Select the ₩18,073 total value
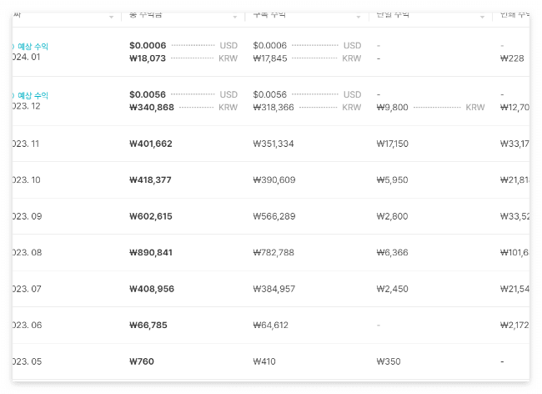 [148, 58]
